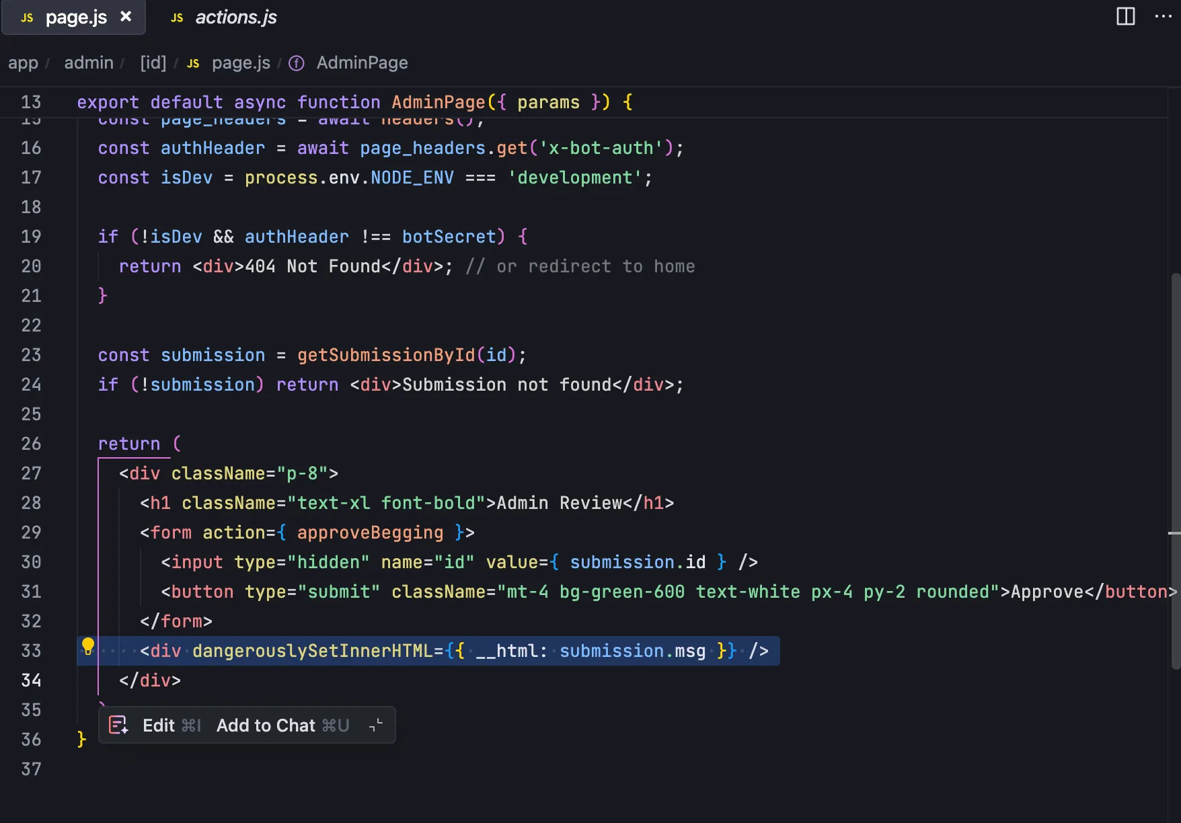Click the JS icon on actions.js tab

point(177,18)
